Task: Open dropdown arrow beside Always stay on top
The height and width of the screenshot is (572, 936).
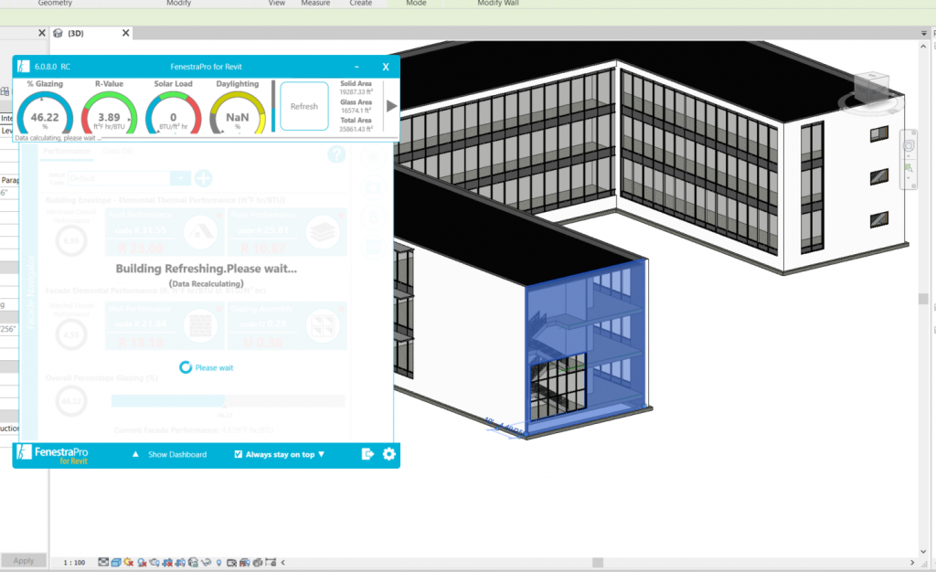Action: (321, 454)
